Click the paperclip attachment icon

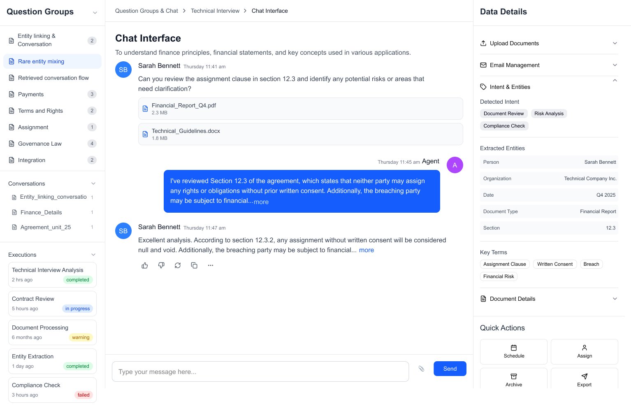(421, 369)
